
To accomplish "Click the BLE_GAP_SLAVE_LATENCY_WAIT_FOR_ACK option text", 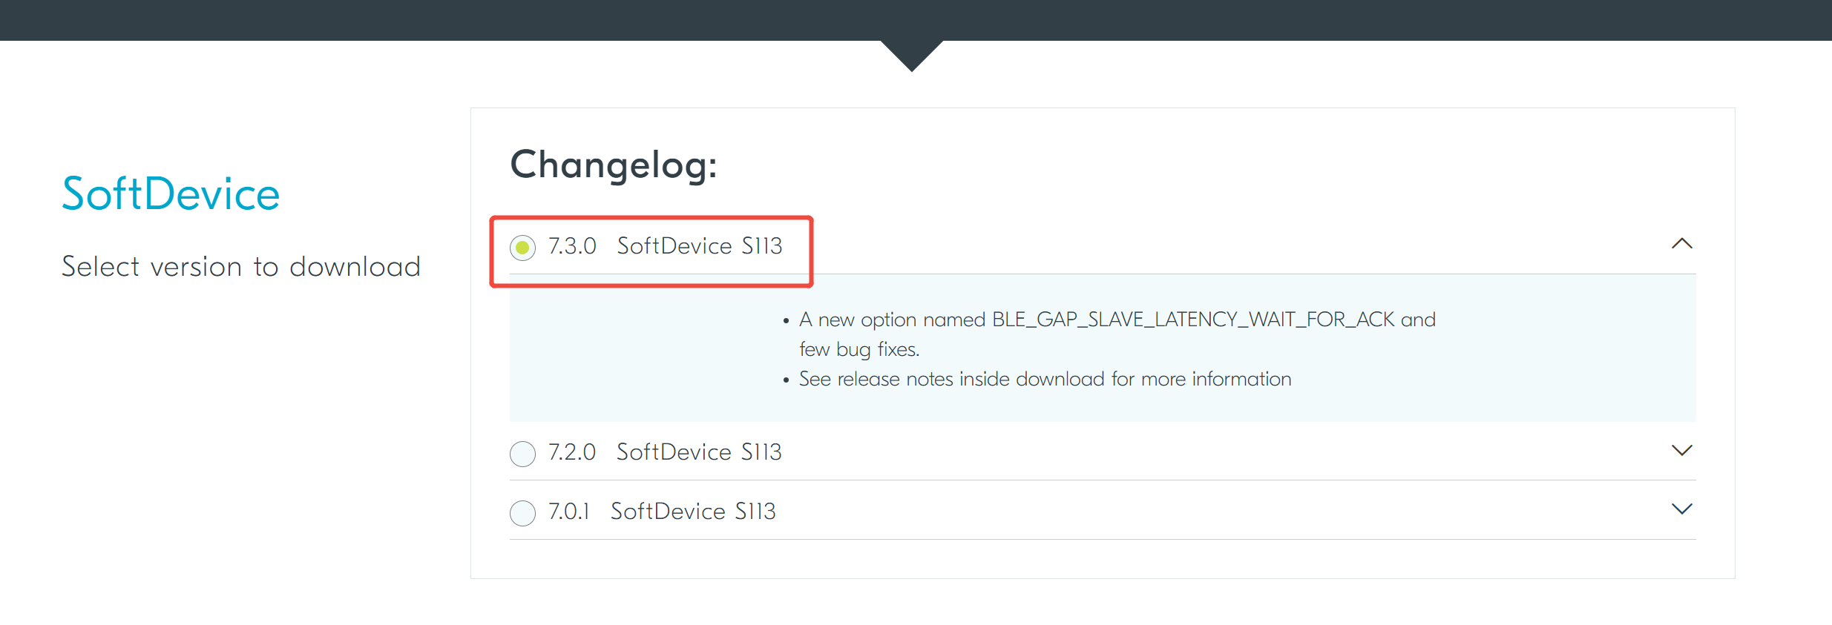I will (1193, 320).
